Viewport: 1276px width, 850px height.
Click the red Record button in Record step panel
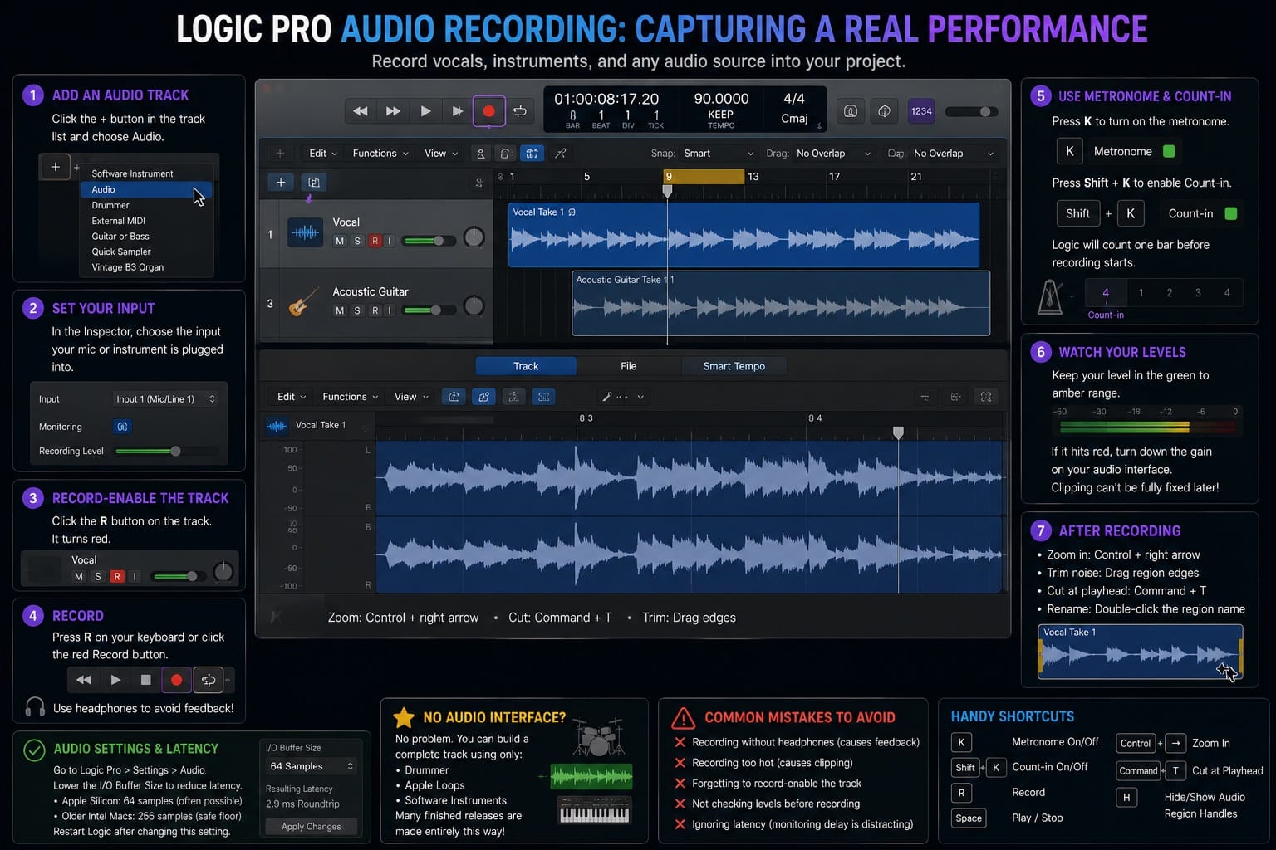point(176,680)
